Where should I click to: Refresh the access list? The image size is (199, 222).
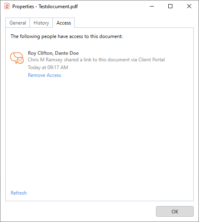(19, 193)
